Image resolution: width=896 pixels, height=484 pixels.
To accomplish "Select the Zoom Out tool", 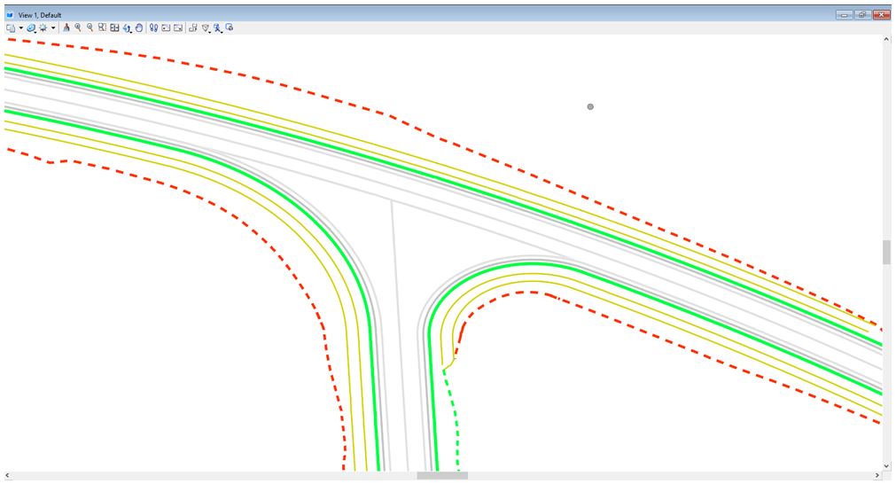I will pos(90,27).
